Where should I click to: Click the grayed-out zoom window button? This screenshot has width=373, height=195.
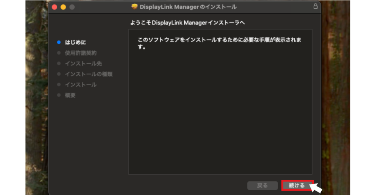coord(72,7)
